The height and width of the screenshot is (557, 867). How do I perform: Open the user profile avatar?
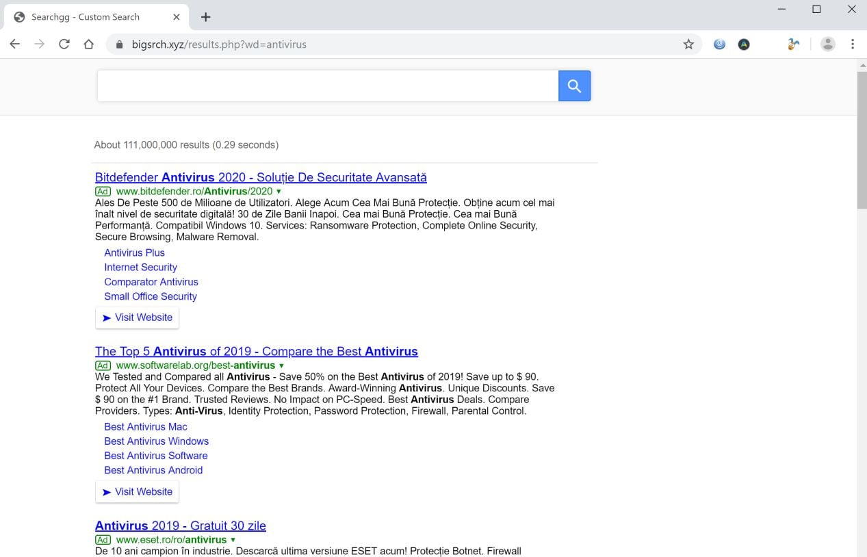828,44
